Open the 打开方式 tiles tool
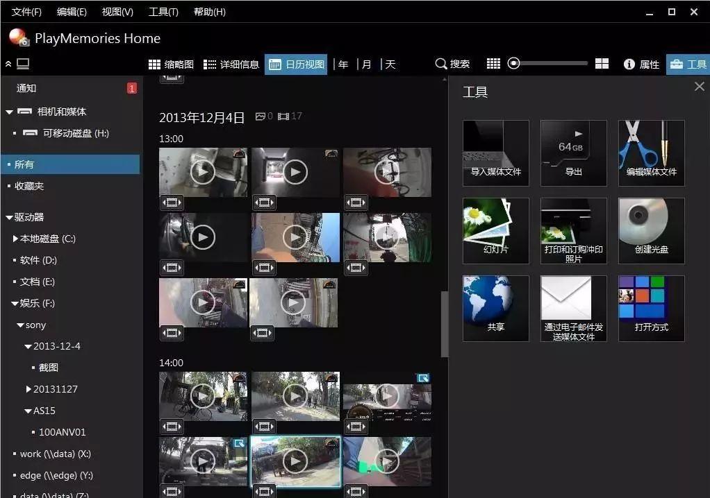This screenshot has height=498, width=710. 652,309
